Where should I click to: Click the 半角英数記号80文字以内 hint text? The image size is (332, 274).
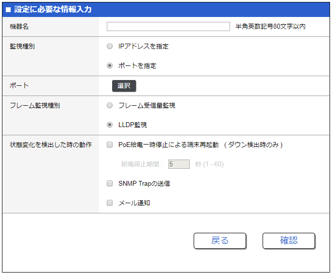coord(270,27)
